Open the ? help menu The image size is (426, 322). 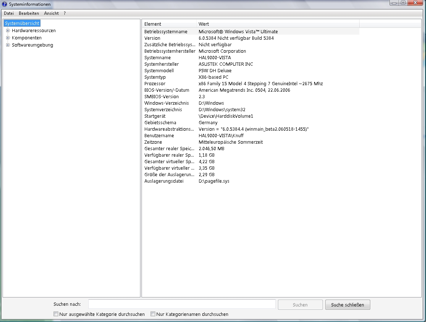click(65, 13)
